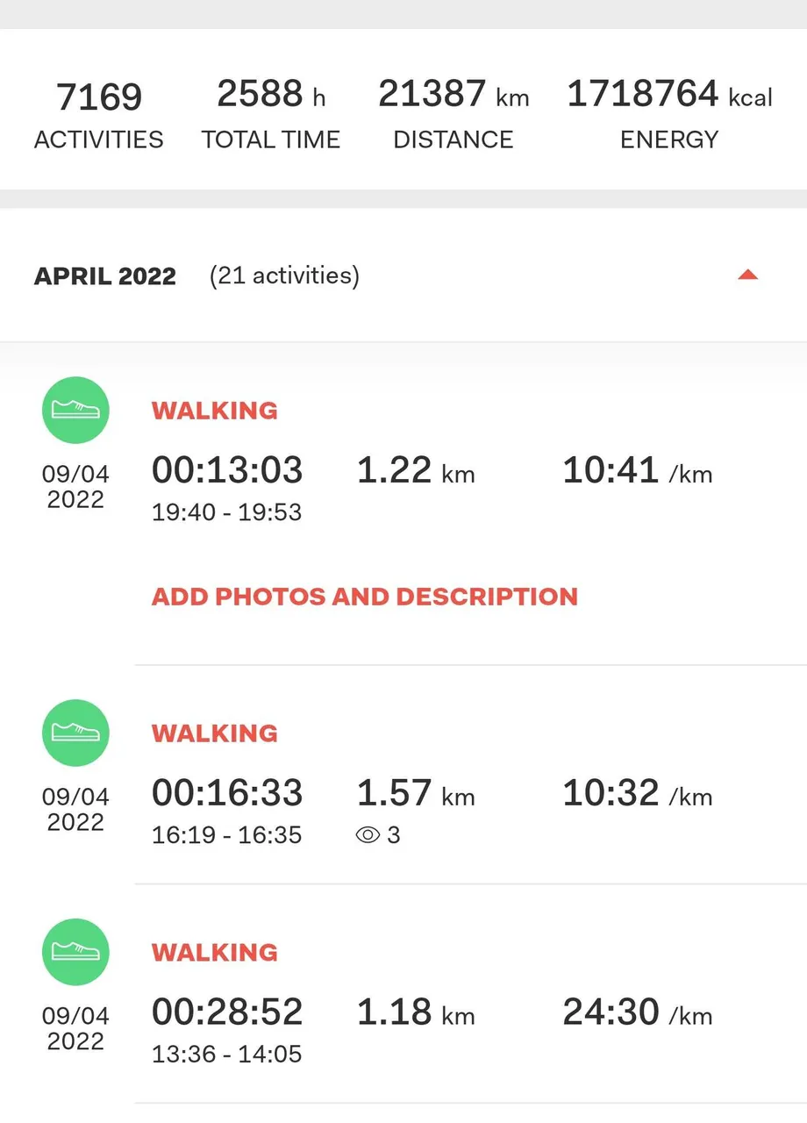The height and width of the screenshot is (1123, 807).
Task: Tap Add Photos and Description link
Action: [x=365, y=597]
